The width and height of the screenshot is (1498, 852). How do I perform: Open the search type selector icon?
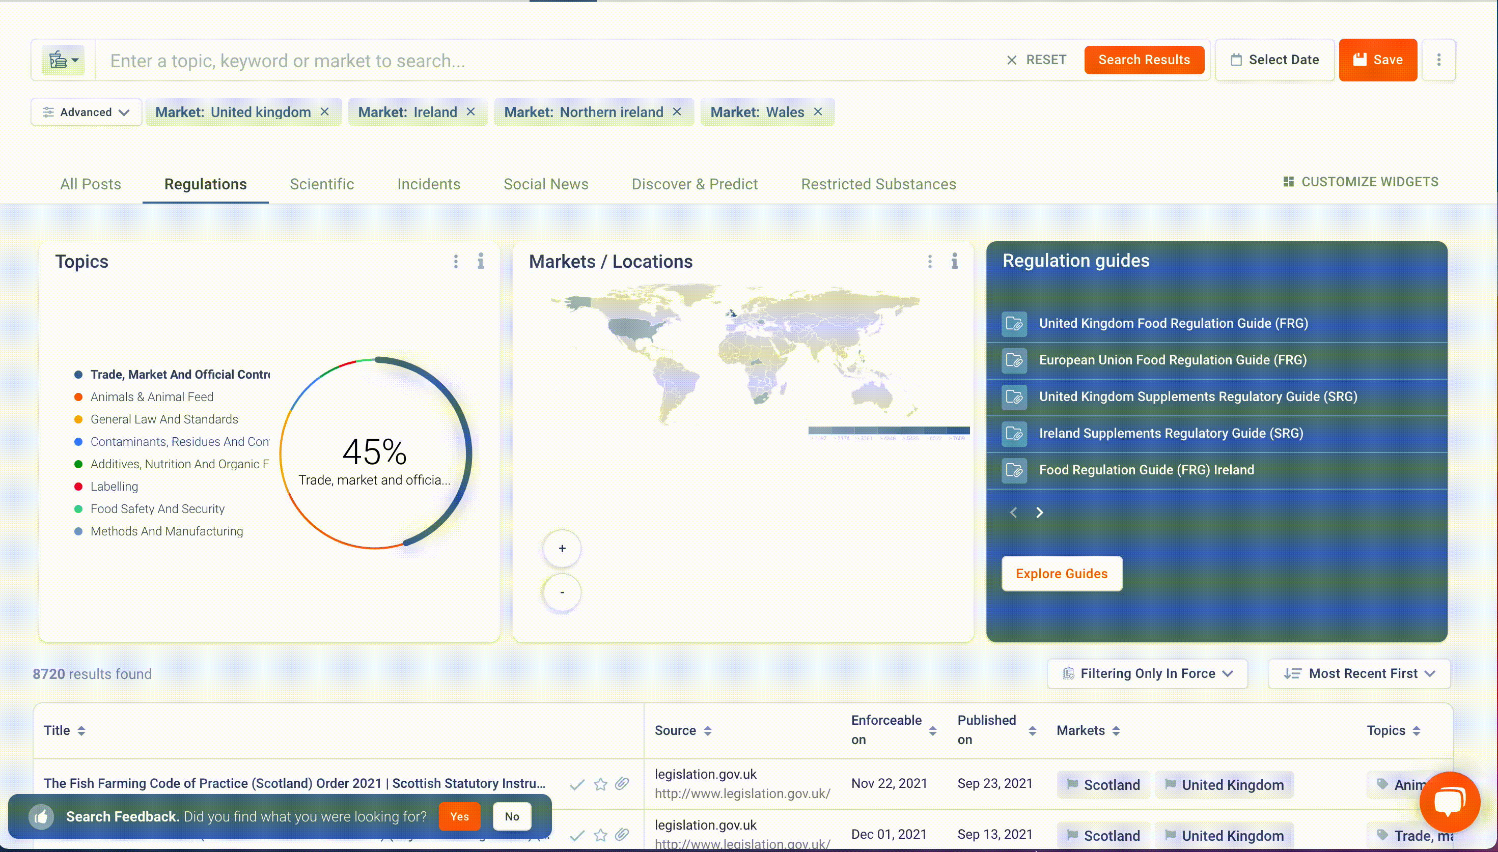tap(63, 60)
